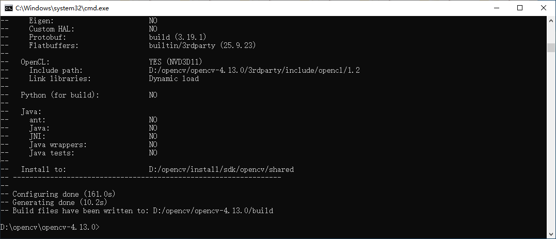
Task: Click the C:\Windows\system32\cmd.exe title text
Action: click(x=62, y=8)
